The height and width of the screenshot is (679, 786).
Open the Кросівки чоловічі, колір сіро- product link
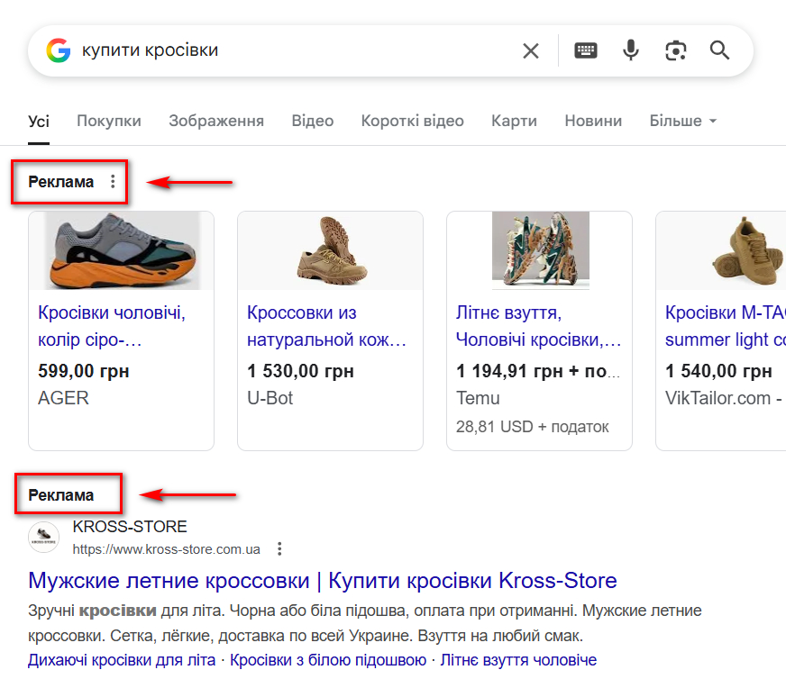(112, 326)
